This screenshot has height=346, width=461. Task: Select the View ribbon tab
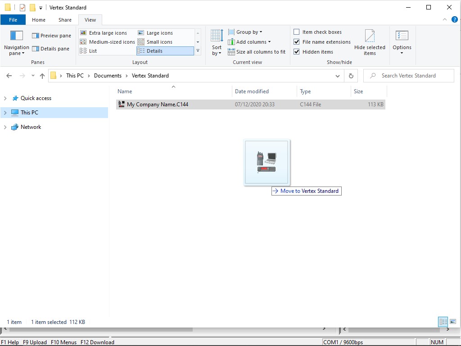point(90,20)
